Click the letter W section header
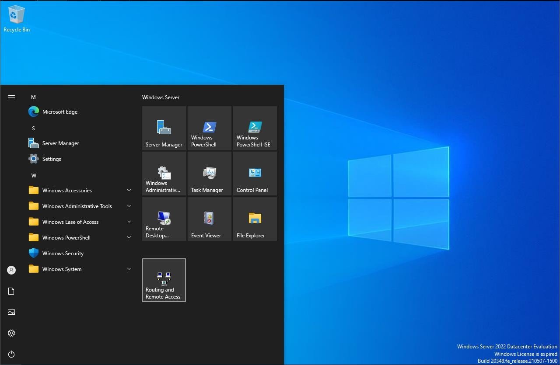The image size is (560, 365). click(34, 176)
